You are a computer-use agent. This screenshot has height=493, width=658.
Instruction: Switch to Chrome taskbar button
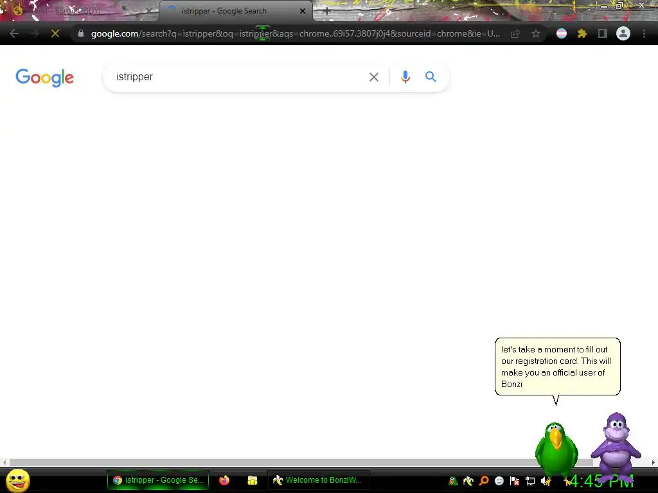(158, 480)
